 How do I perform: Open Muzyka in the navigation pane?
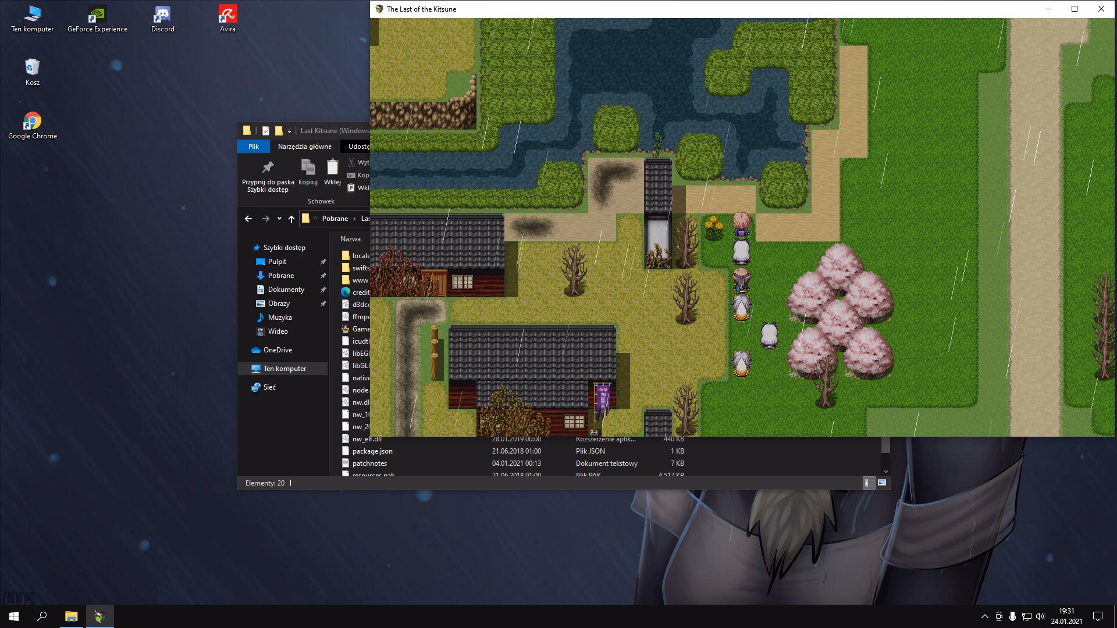(x=280, y=317)
